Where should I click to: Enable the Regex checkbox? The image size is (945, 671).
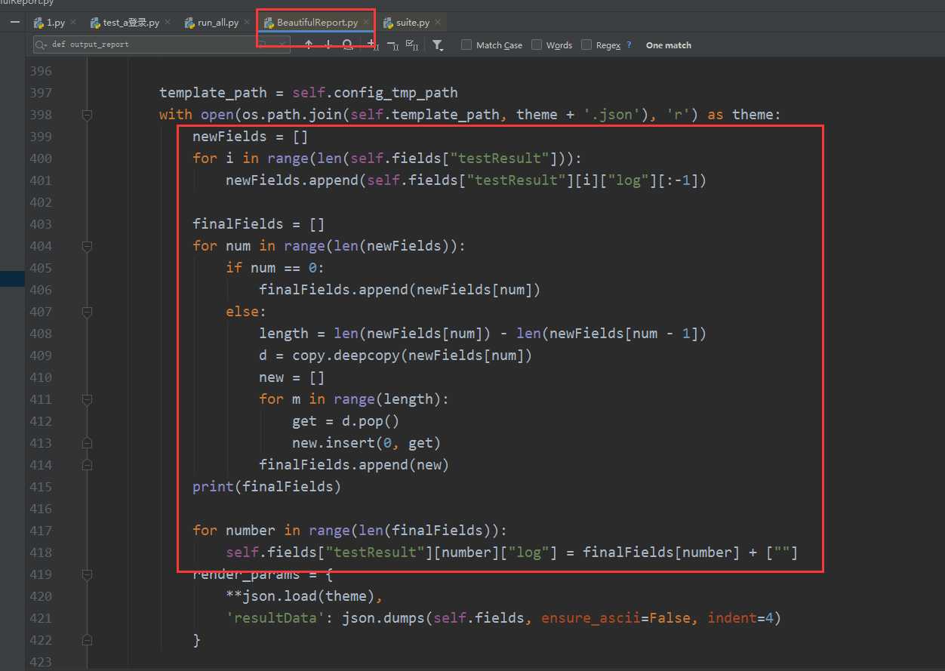tap(586, 45)
